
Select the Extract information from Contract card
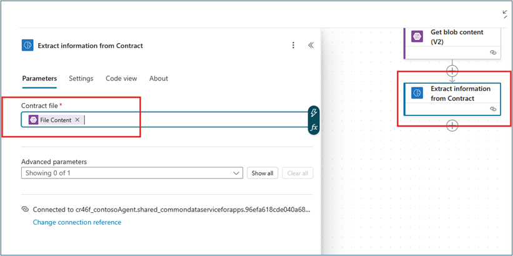452,99
